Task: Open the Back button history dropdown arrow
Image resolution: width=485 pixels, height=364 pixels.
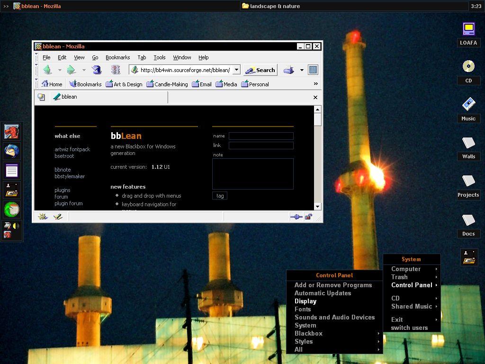Action: 60,70
